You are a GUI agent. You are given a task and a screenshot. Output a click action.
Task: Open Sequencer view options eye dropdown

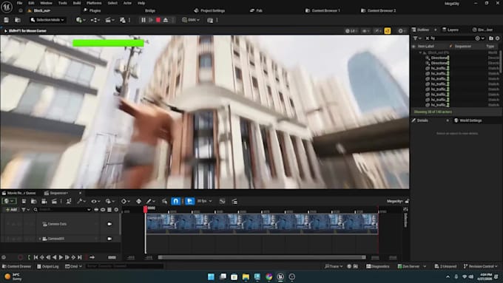[95, 201]
